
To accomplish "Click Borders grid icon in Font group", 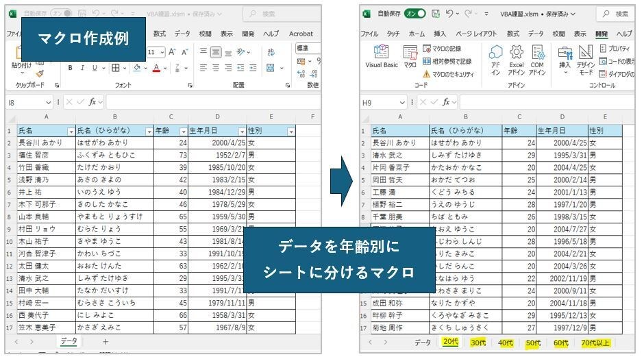I will tap(116, 68).
